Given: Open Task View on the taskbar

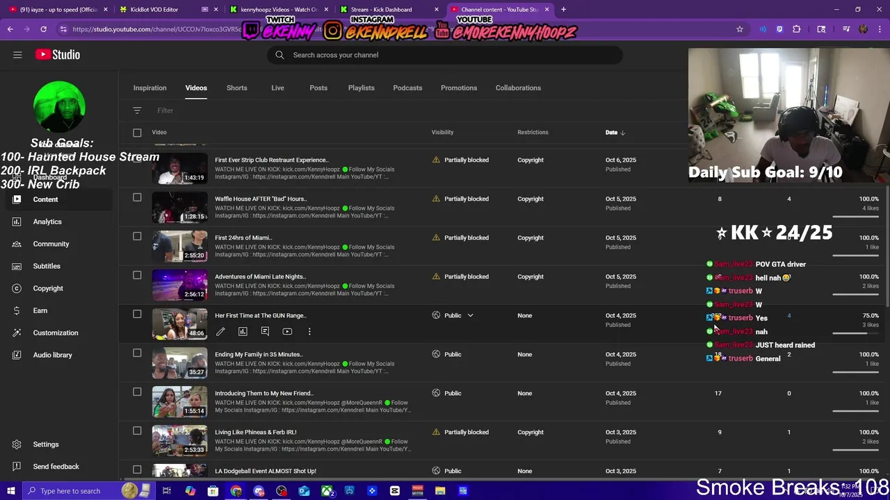Looking at the screenshot, I should coord(167,491).
